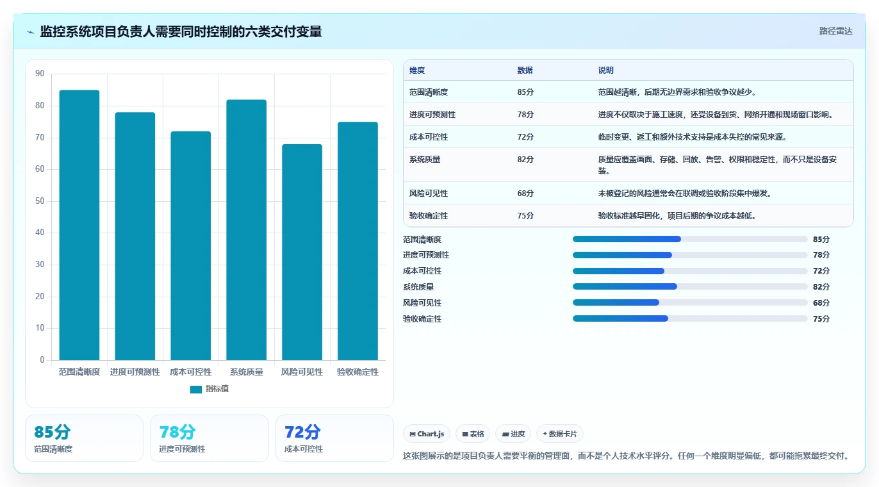Viewport: 879px width, 487px height.
Task: Click the 风险可见性 bar in the chart
Action: point(302,252)
